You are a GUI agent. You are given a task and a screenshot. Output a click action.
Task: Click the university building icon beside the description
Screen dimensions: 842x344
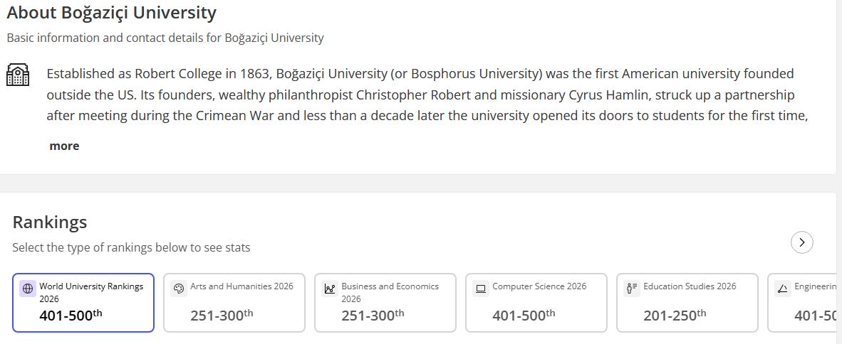18,75
